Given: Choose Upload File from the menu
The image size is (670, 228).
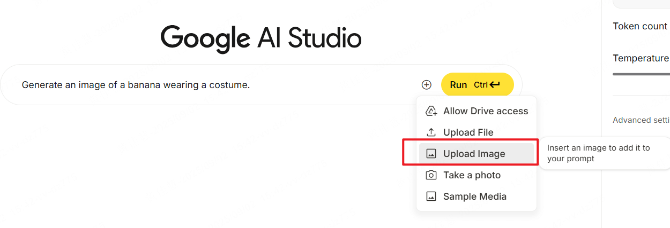Looking at the screenshot, I should 477,132.
